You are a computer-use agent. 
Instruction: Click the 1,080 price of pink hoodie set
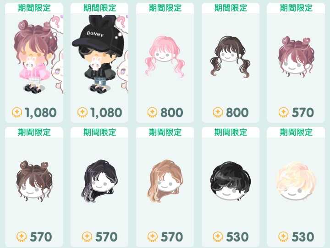[41, 112]
